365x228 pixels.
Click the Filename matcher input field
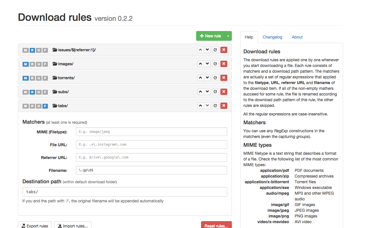point(151,170)
